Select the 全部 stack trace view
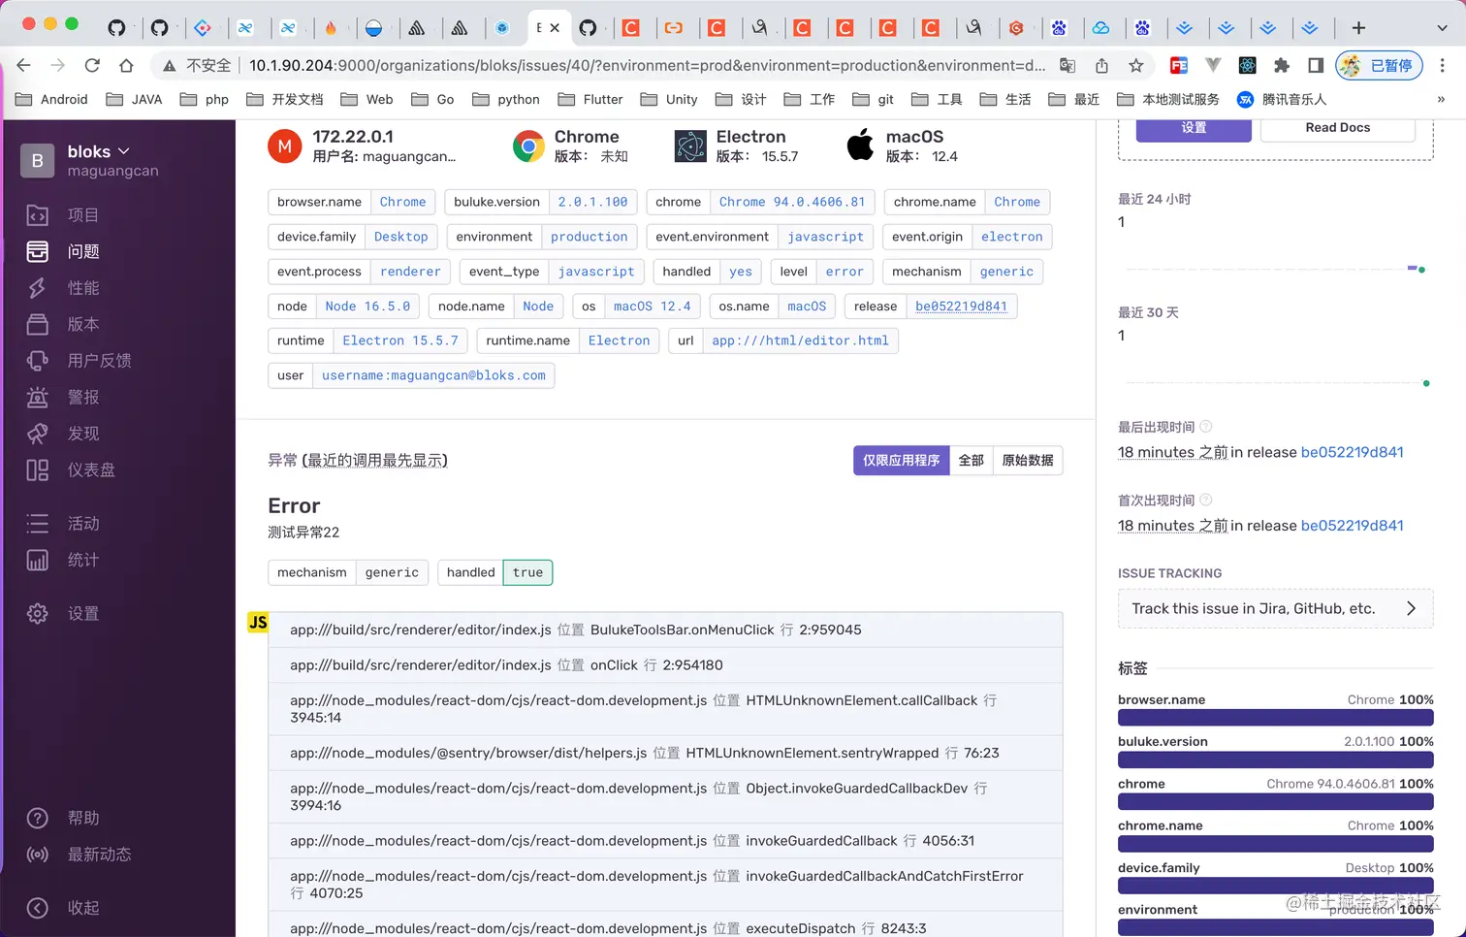Screen dimensions: 1466x937 coord(971,461)
